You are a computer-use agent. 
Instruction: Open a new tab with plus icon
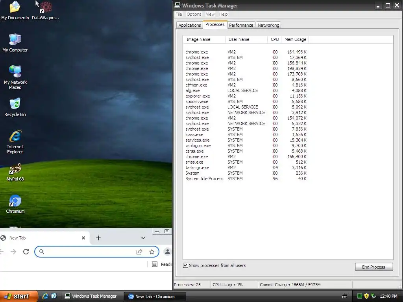pyautogui.click(x=98, y=238)
